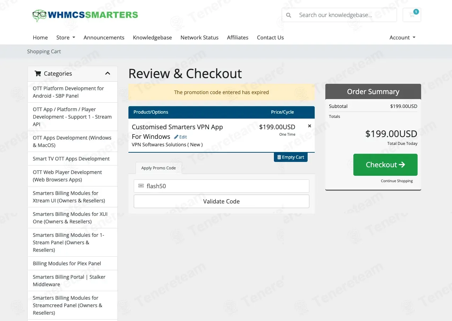Open the shopping cart icon in header

pyautogui.click(x=412, y=15)
